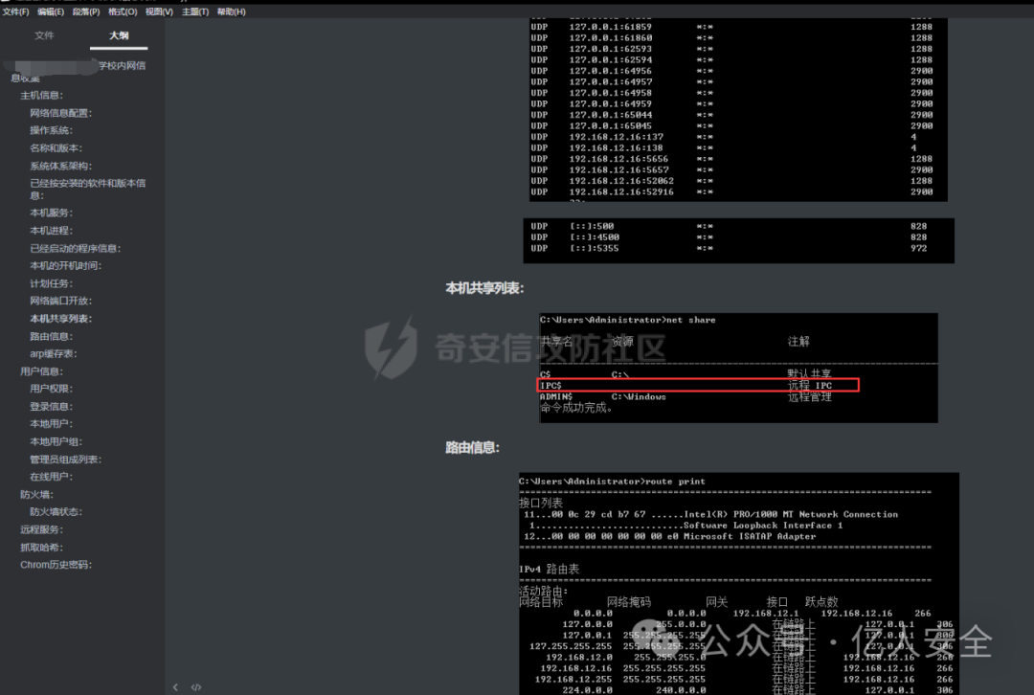Screen dimensions: 1034x695
Task: Jump to 本机进程: in outline
Action: point(51,231)
